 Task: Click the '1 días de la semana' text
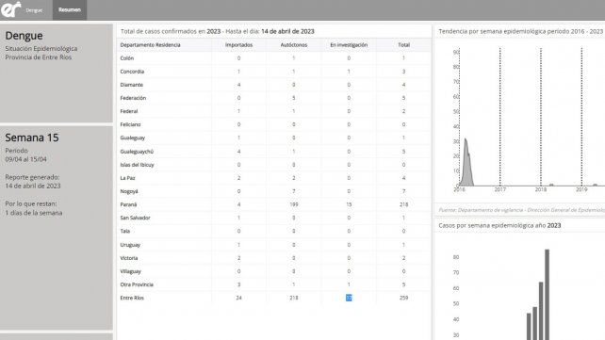(34, 213)
